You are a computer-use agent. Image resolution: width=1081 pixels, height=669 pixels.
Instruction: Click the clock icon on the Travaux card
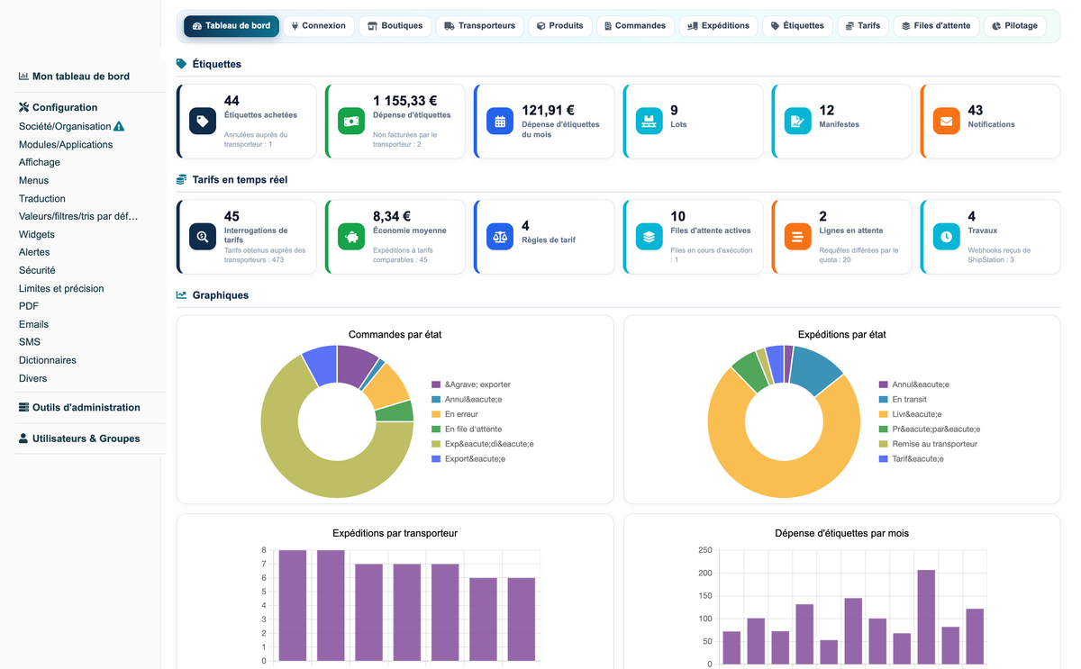(x=946, y=237)
